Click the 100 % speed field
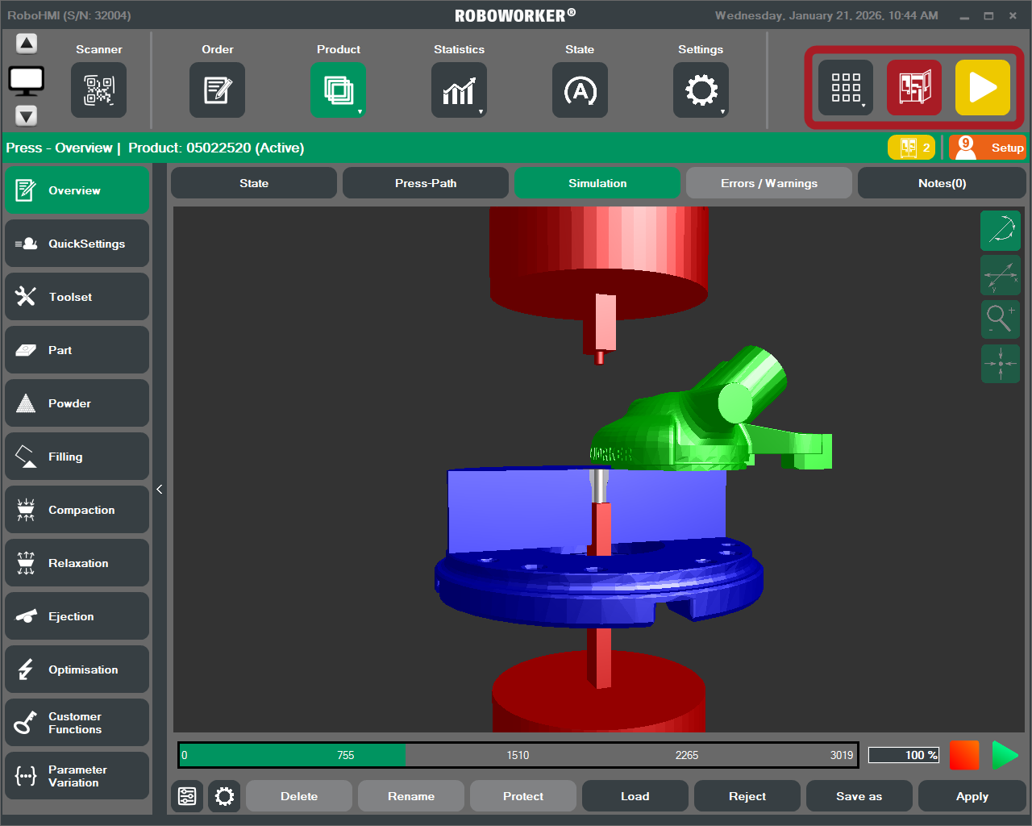1032x826 pixels. tap(904, 755)
